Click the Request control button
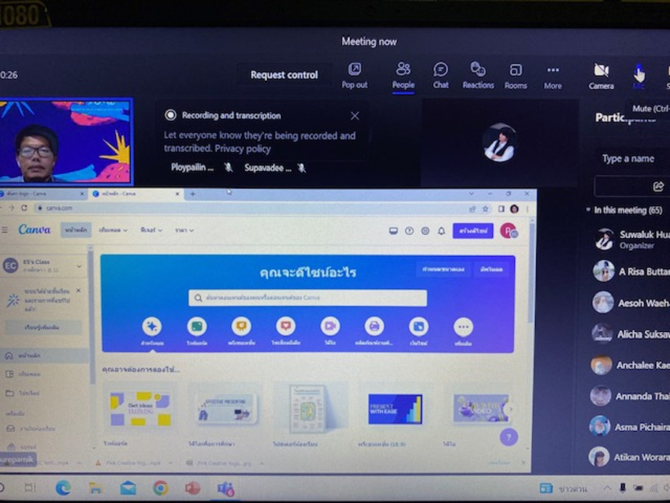This screenshot has width=670, height=503. (x=284, y=75)
